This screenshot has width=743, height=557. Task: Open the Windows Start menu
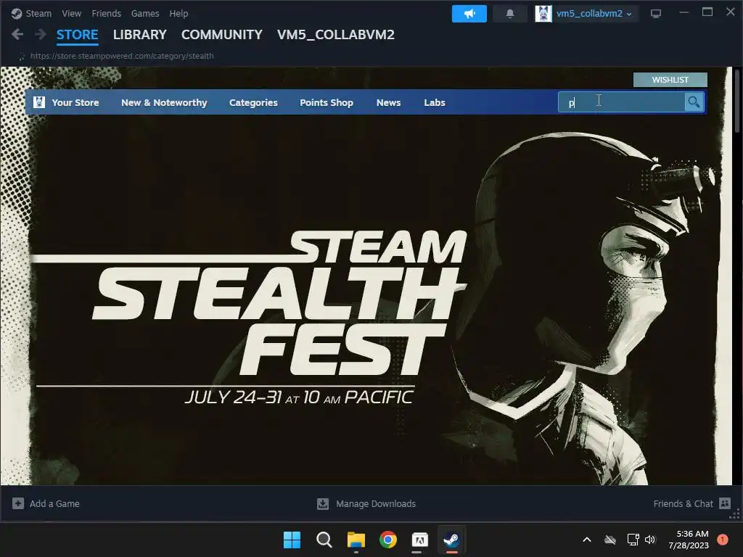tap(292, 540)
